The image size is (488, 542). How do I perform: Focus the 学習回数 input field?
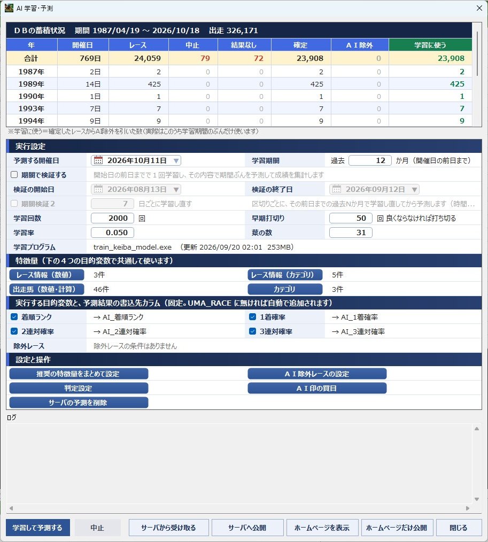[112, 218]
